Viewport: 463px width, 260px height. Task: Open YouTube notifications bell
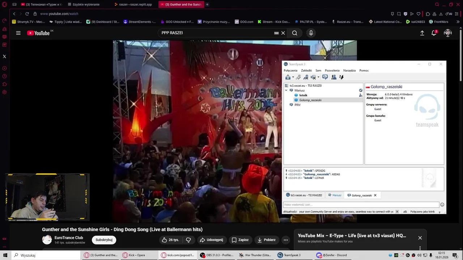[434, 33]
